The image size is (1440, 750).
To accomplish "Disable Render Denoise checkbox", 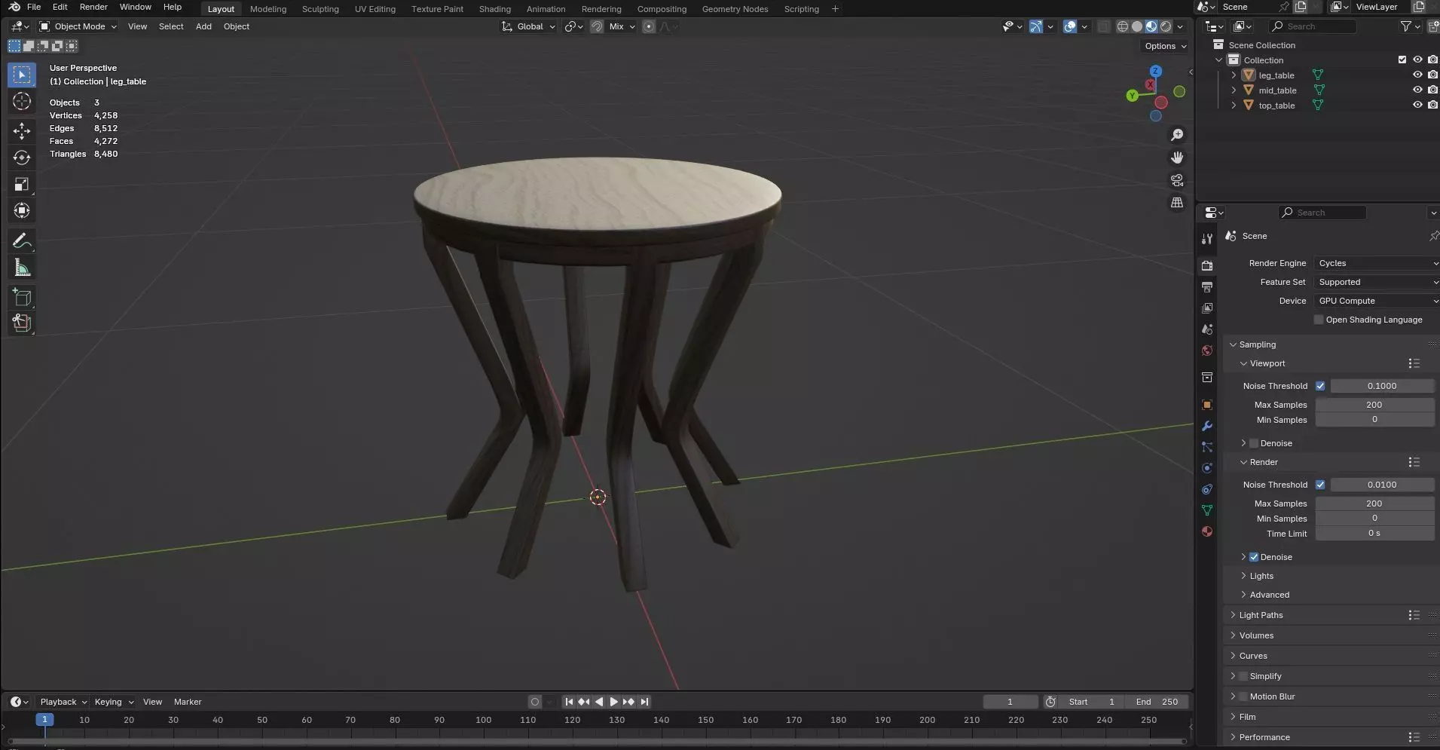I will pos(1254,557).
